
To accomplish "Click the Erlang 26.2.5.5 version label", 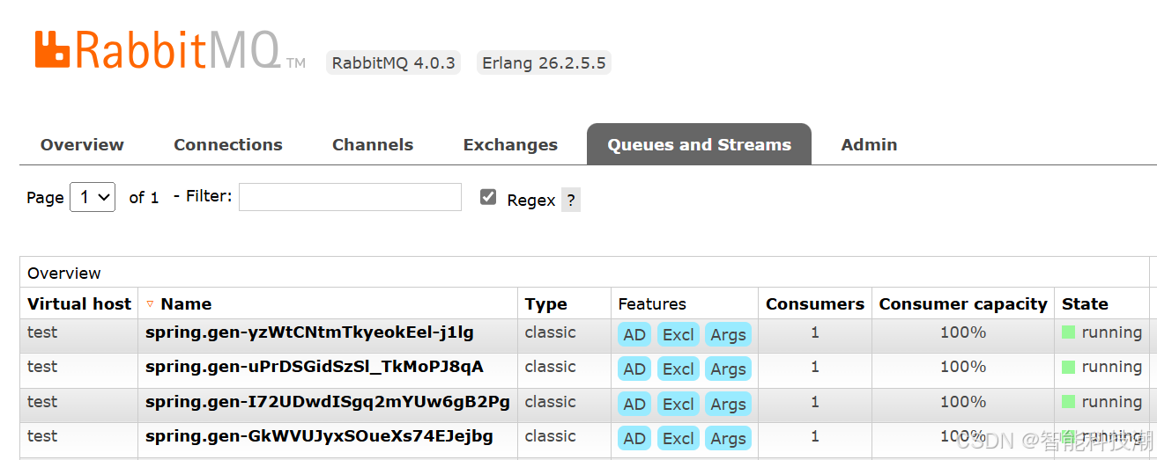I will [x=544, y=62].
